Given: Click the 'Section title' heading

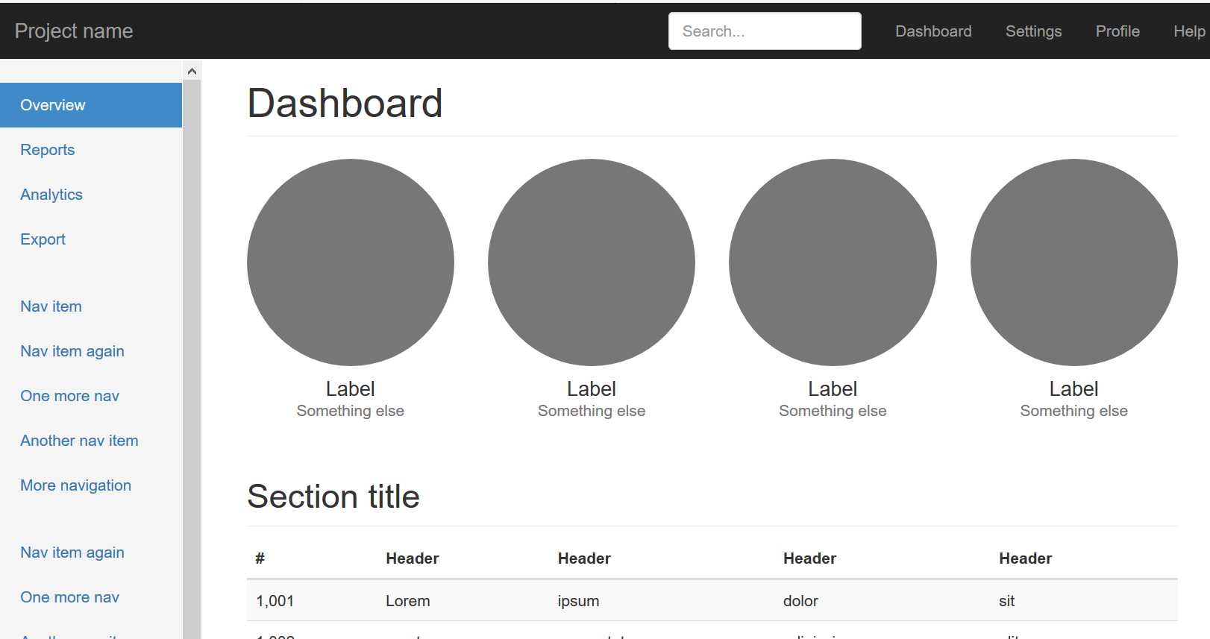Looking at the screenshot, I should (333, 497).
